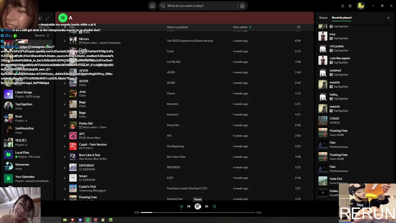Open the Recents sort dropdown
Viewport: 396px width, 223px height.
pyautogui.click(x=42, y=36)
